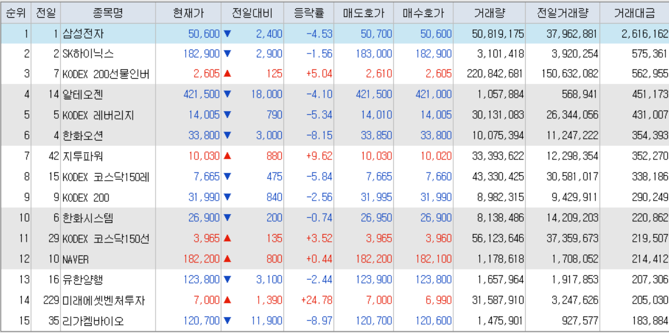This screenshot has height=333, width=669.
Task: Click the change amount cell 3,100
Action: point(269,280)
